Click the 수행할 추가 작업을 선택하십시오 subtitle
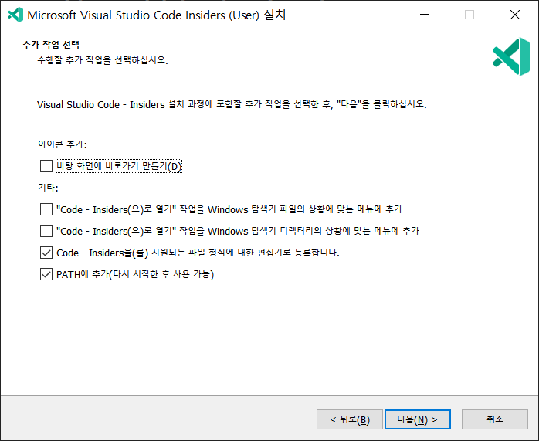Screen dimensions: 539x441 (x=103, y=60)
